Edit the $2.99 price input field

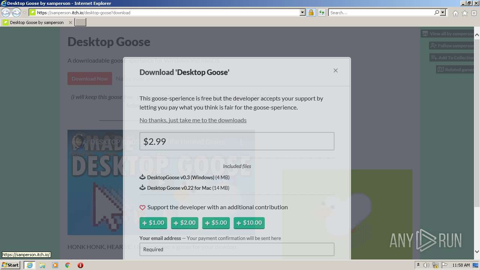coord(237,141)
